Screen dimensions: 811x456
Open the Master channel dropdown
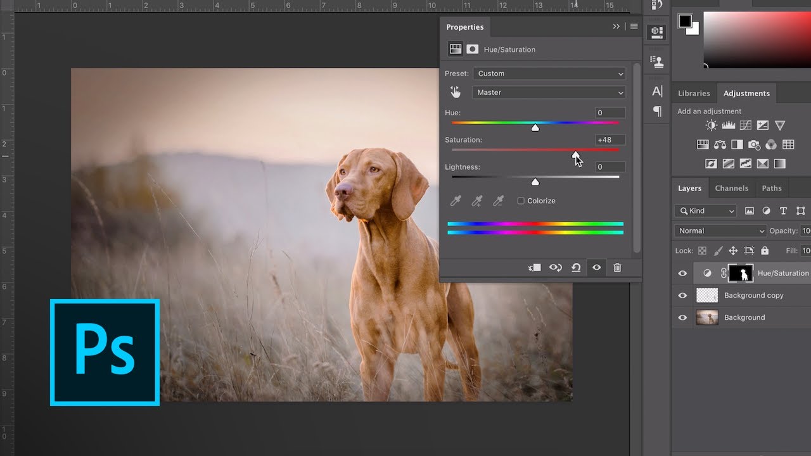pos(549,92)
